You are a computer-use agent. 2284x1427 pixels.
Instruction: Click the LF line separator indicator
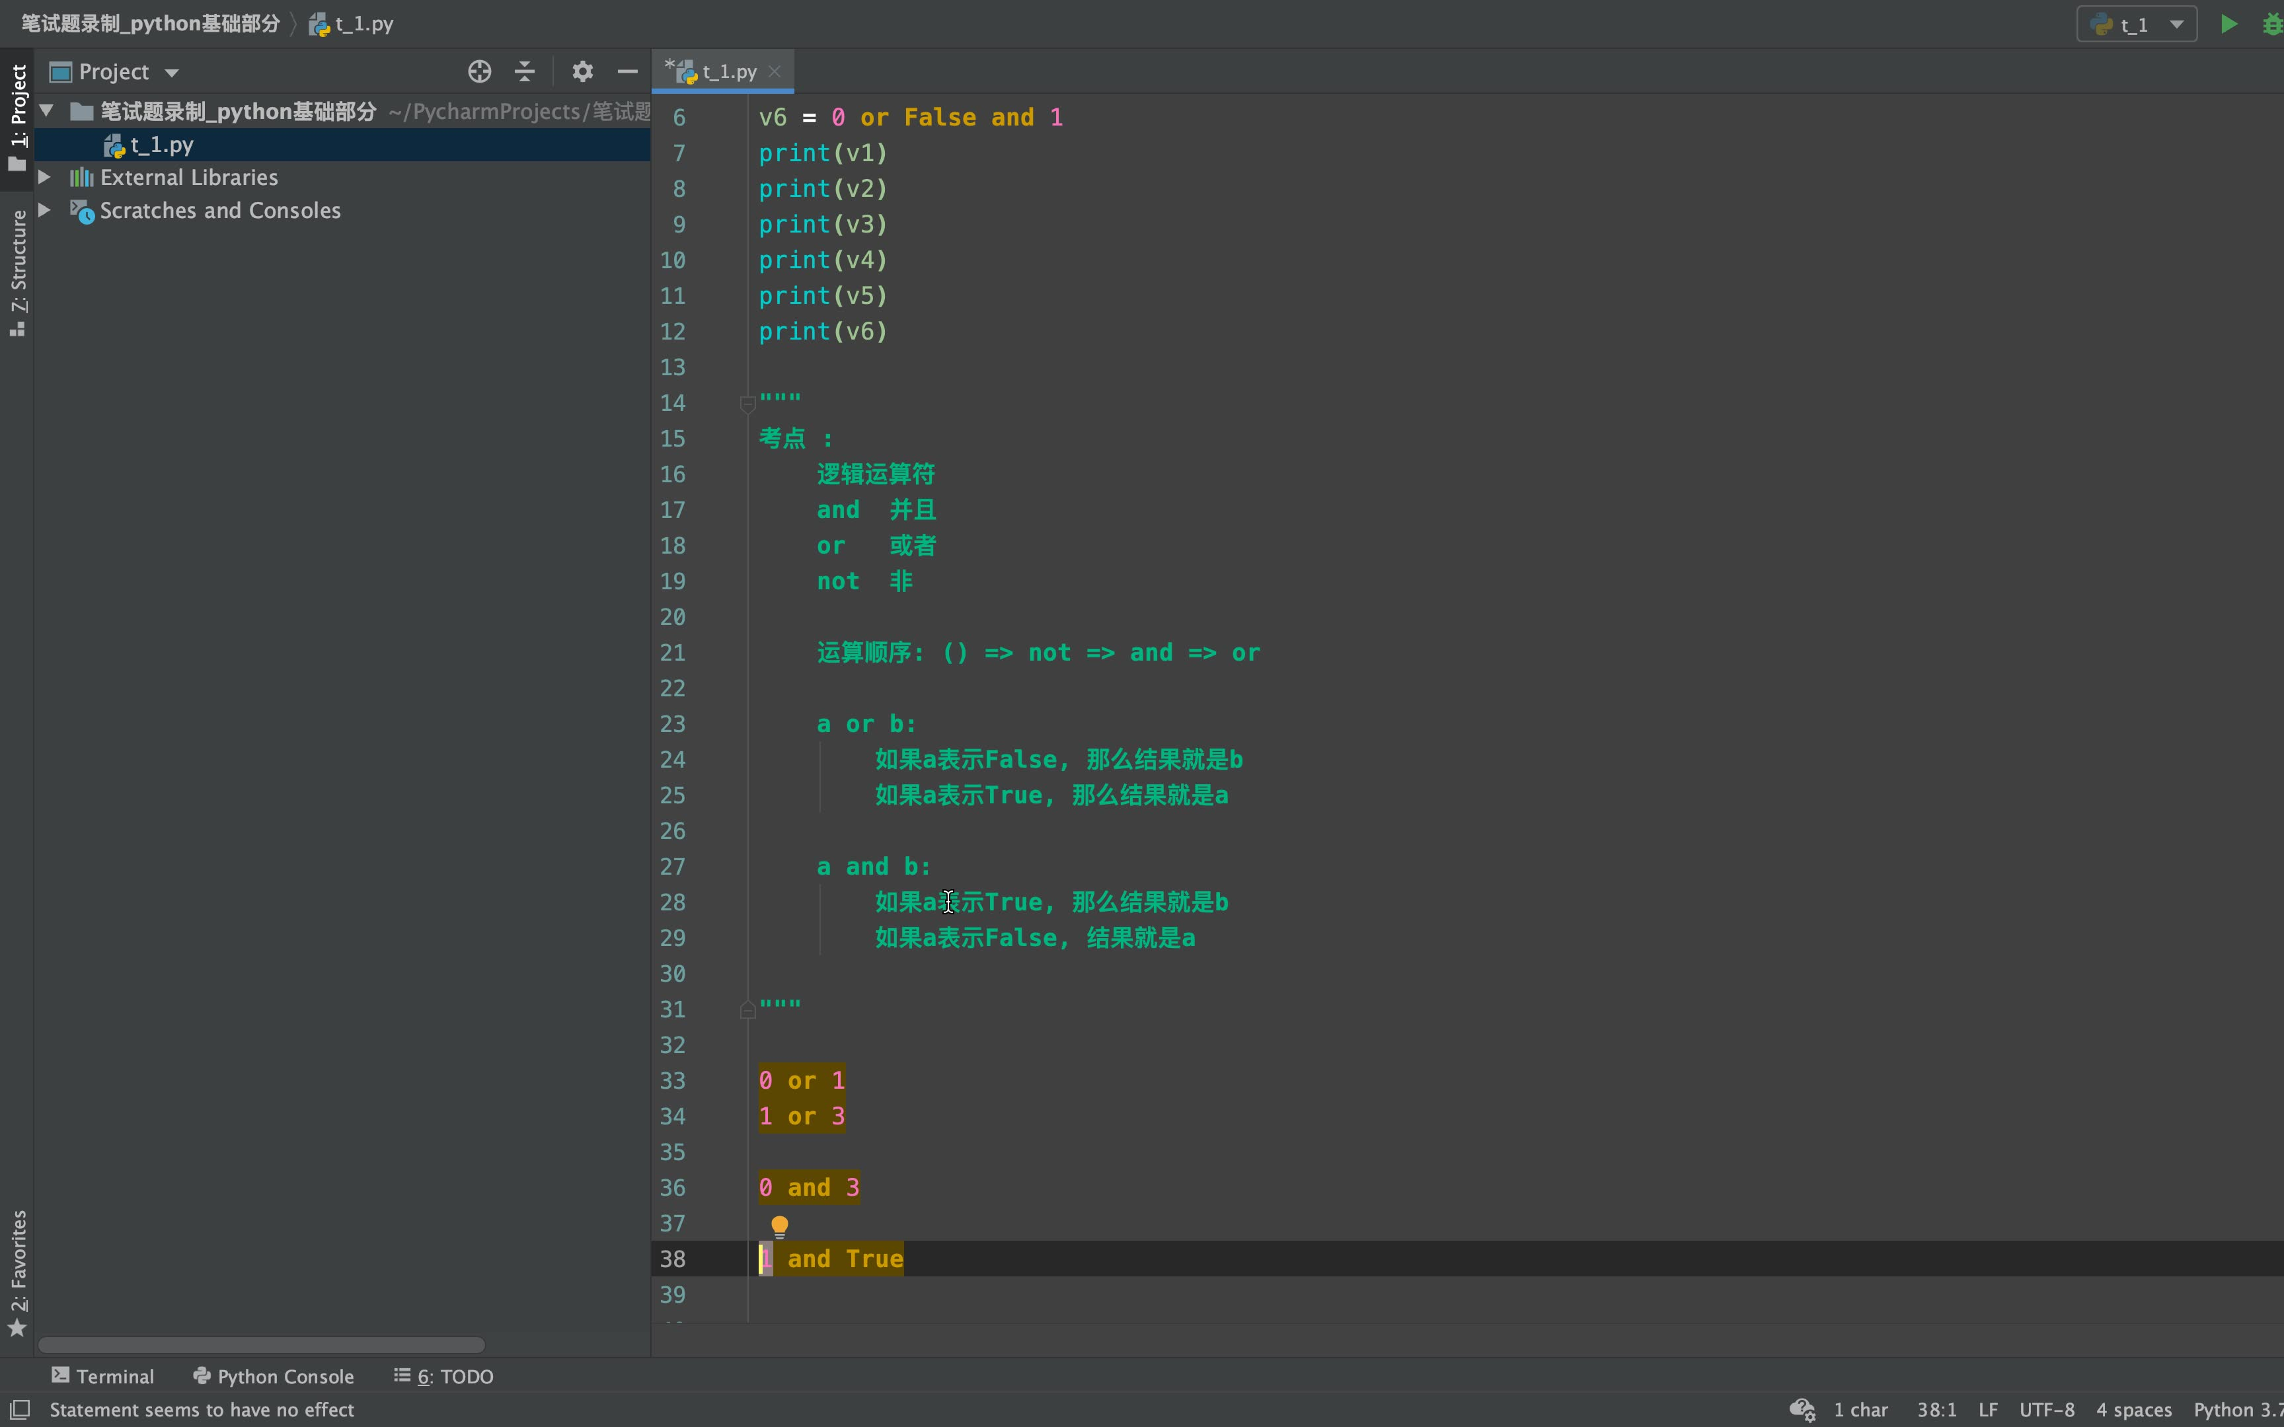click(1988, 1409)
